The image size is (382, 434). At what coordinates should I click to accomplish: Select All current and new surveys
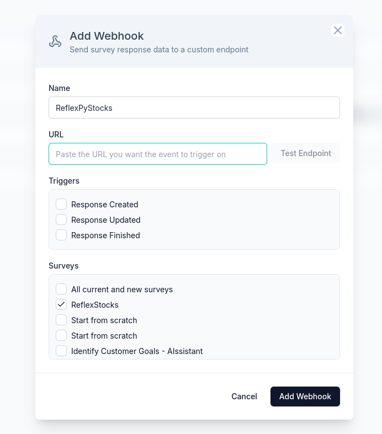(x=61, y=289)
